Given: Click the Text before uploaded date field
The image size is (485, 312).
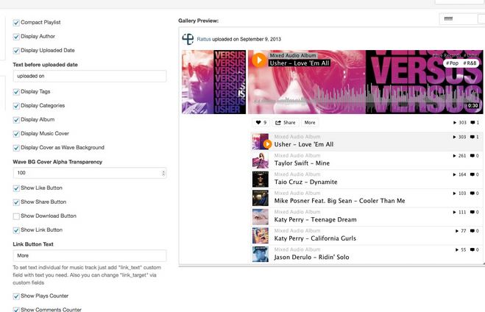Looking at the screenshot, I should point(90,76).
